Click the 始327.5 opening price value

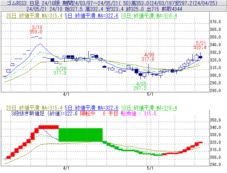coord(74,9)
